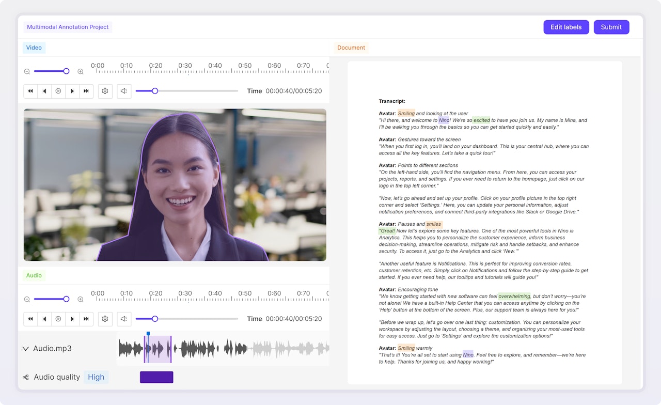The image size is (661, 405).
Task: Open video player settings gear
Action: [x=105, y=91]
